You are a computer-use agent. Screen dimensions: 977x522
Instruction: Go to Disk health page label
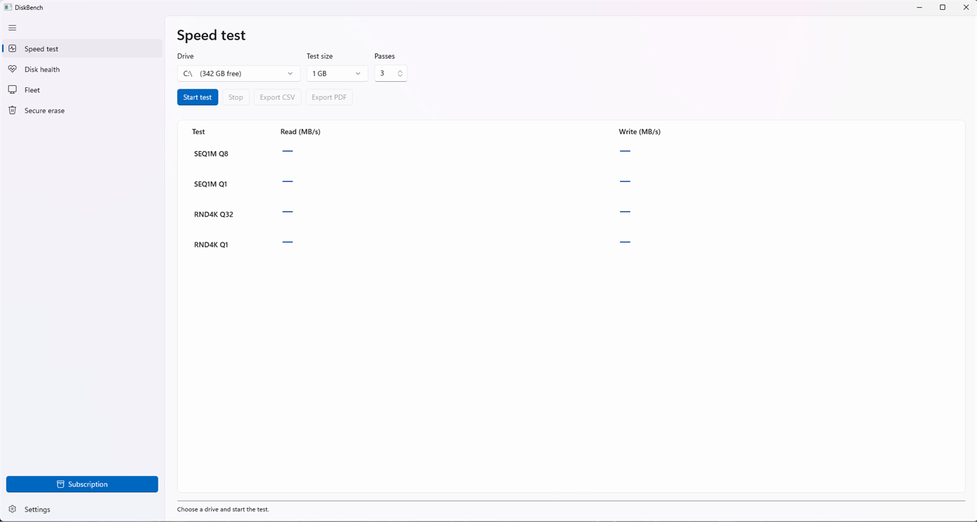coord(42,69)
